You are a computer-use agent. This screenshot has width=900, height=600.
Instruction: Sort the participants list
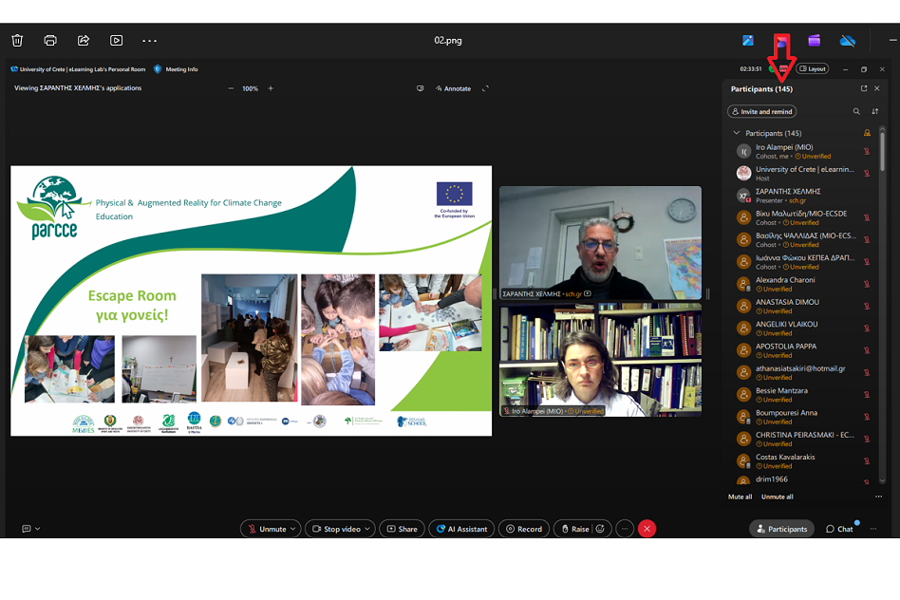[875, 111]
